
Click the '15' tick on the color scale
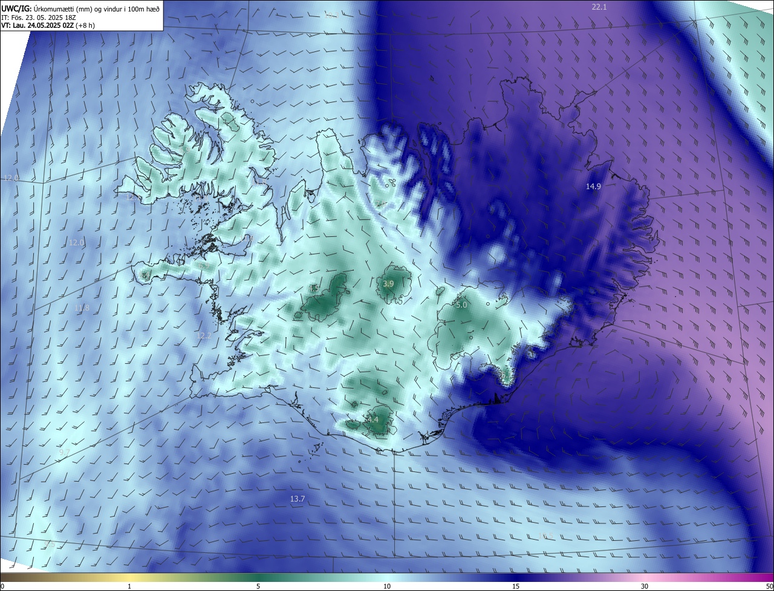(516, 586)
